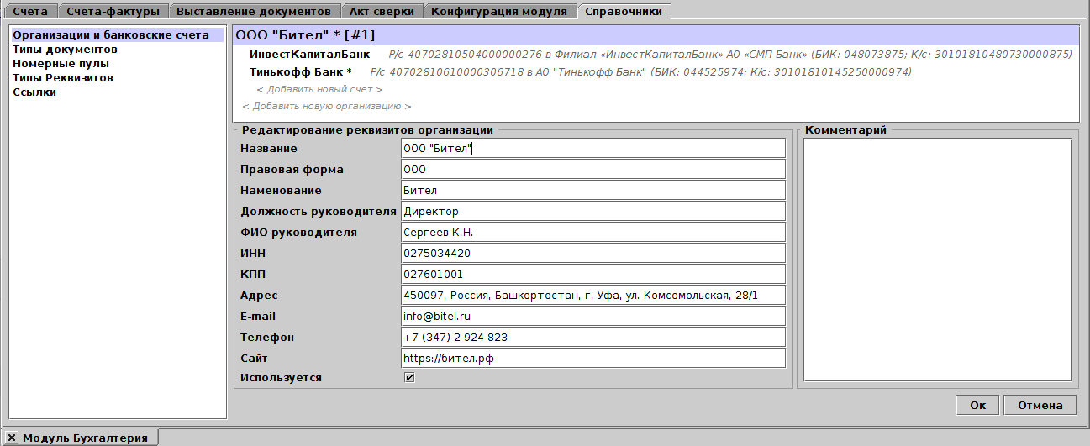Go to the Акт сверки tab
This screenshot has height=446, width=1090.
click(x=383, y=11)
